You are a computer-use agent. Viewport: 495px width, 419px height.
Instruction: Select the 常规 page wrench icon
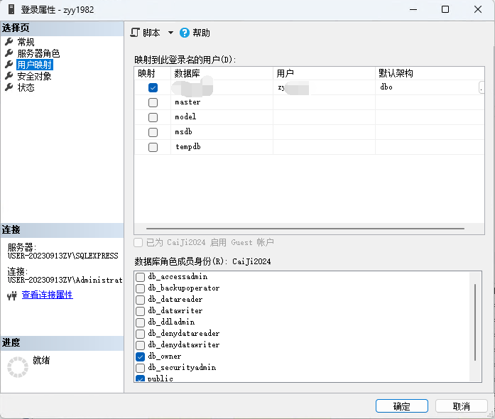(x=9, y=42)
